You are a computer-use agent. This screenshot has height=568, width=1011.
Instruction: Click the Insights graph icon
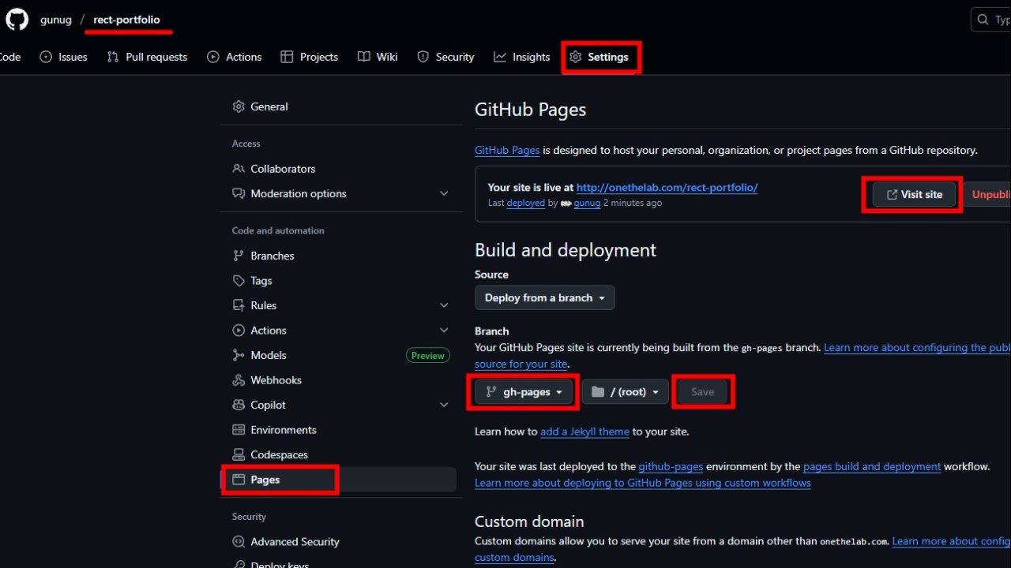click(500, 57)
